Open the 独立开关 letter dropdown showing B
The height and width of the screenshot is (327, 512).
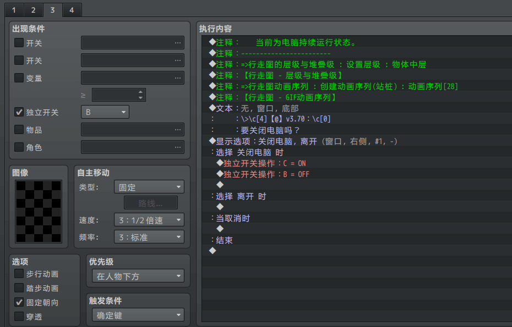[105, 112]
